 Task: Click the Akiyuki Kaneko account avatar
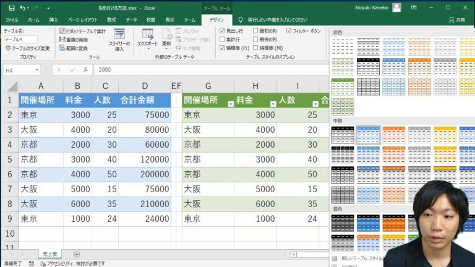point(396,7)
